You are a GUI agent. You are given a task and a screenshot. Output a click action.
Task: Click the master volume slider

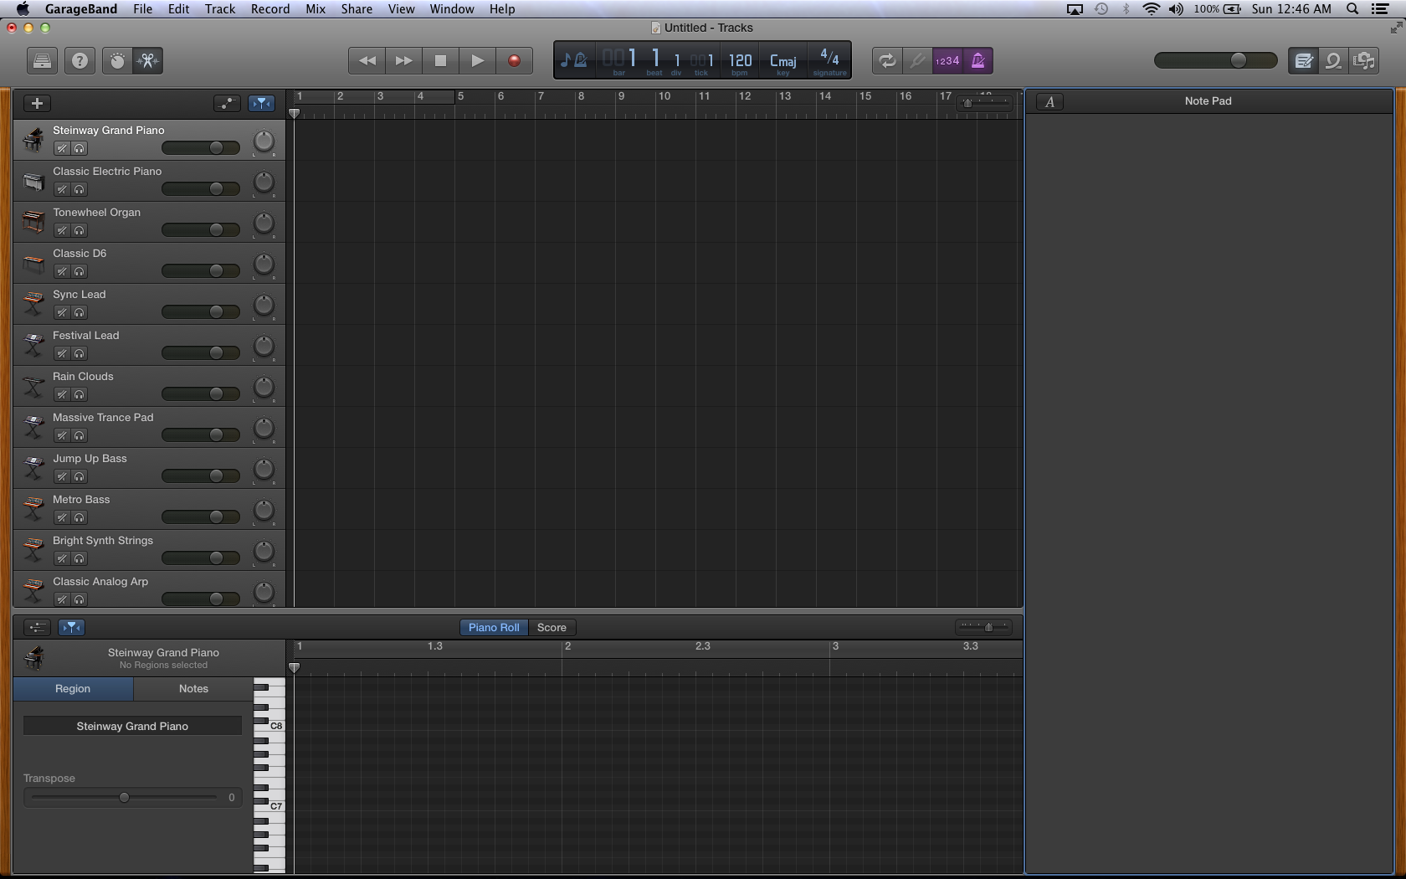pos(1215,60)
